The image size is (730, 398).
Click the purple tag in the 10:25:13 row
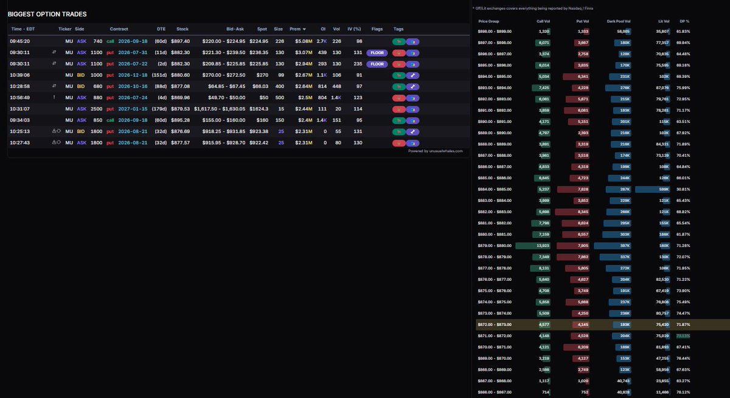click(412, 131)
